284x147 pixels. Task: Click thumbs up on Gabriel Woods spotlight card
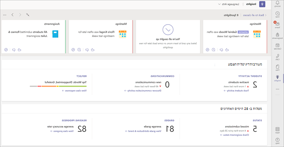[227, 50]
